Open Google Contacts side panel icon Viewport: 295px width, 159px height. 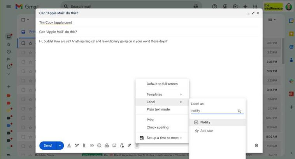[x=291, y=60]
